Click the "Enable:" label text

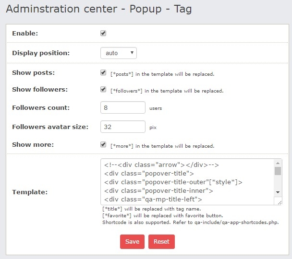click(x=25, y=34)
